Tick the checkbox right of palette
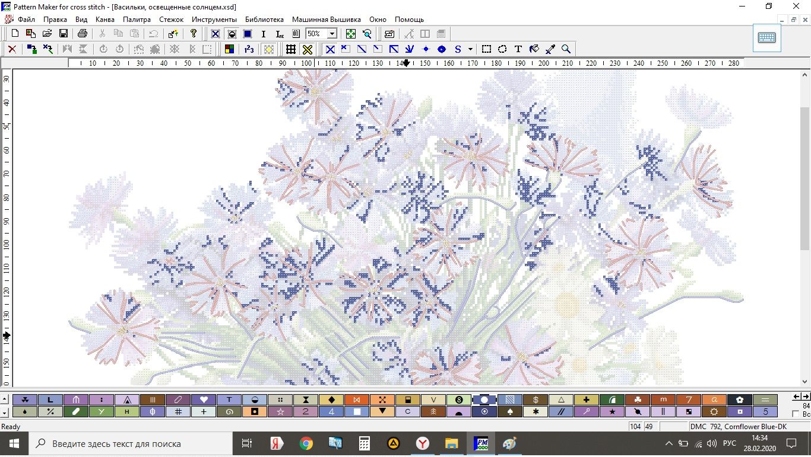811x457 pixels. [796, 414]
